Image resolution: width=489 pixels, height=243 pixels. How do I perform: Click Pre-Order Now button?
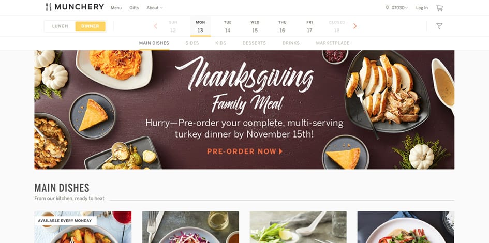click(x=245, y=151)
